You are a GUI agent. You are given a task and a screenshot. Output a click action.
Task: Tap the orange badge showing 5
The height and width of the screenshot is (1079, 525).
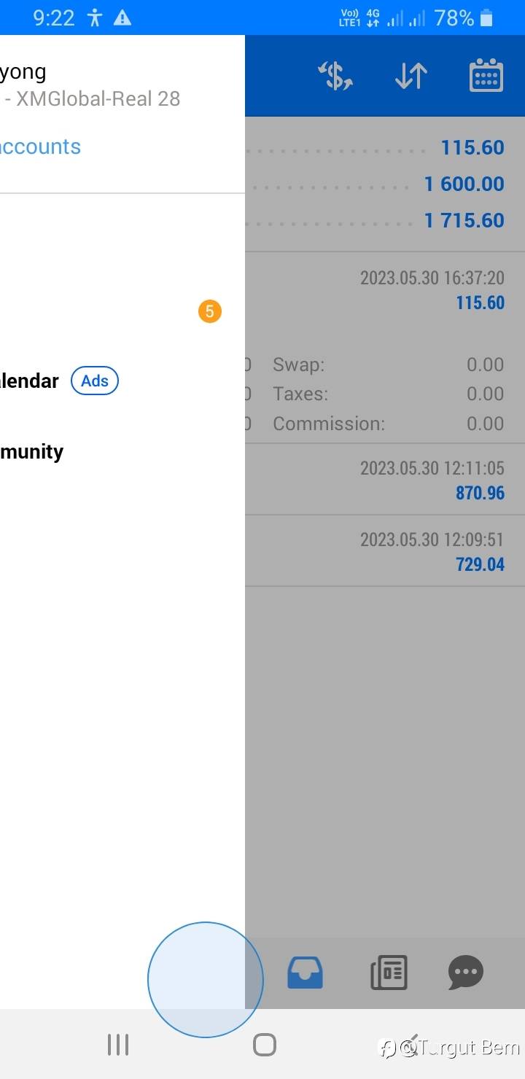pyautogui.click(x=209, y=312)
